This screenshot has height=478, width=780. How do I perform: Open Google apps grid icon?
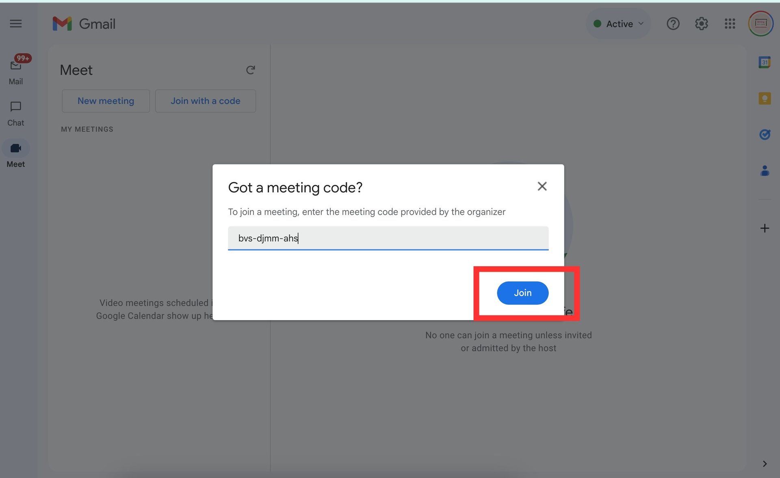tap(730, 24)
